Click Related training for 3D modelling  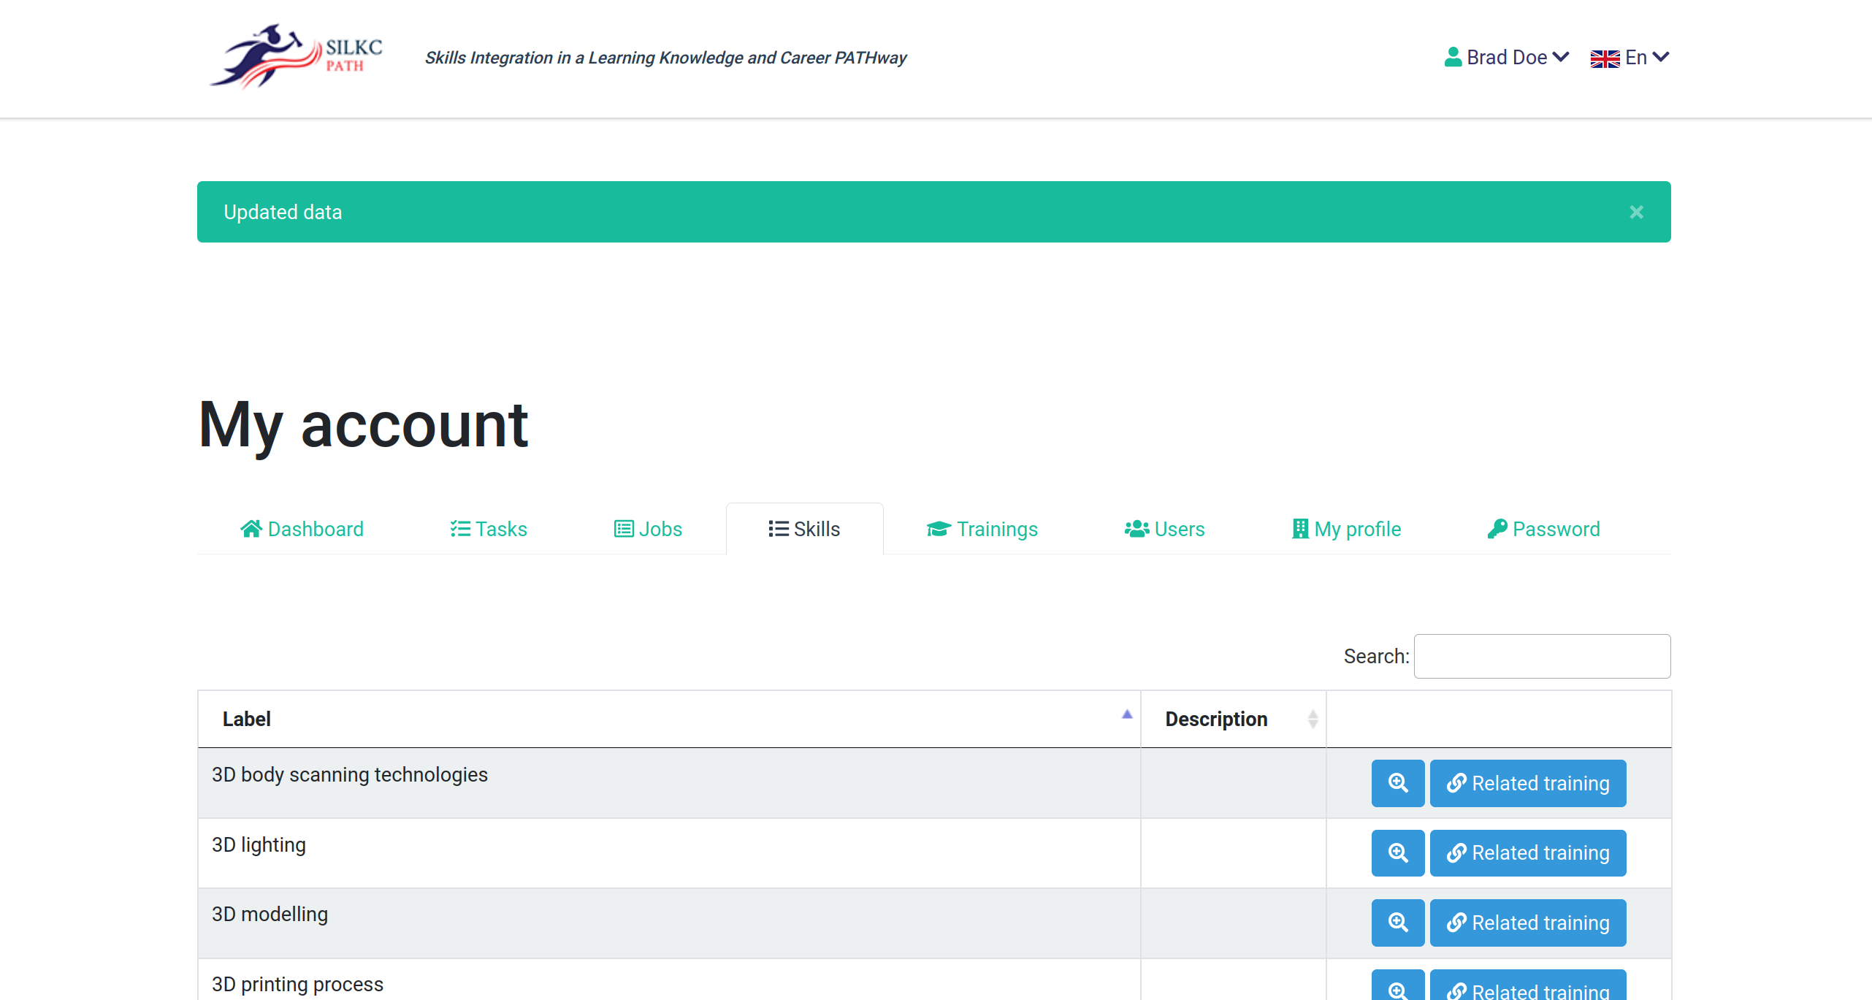pos(1528,923)
